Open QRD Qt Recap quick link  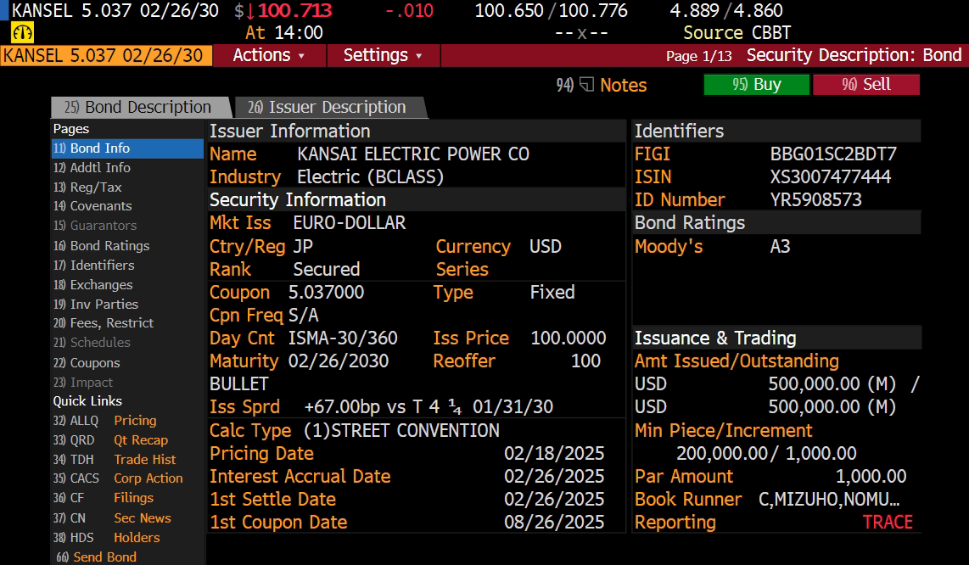110,440
